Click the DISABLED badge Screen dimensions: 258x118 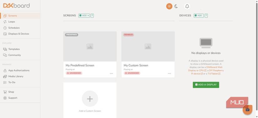pos(129,35)
